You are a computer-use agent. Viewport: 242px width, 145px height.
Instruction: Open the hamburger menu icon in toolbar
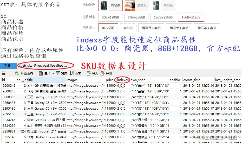pos(4,73)
